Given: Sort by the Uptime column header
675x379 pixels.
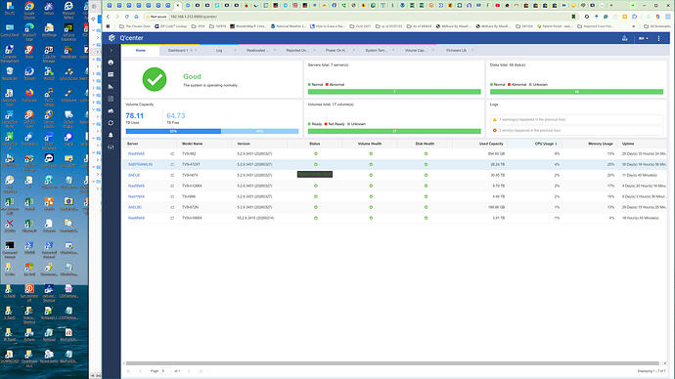Looking at the screenshot, I should pos(628,144).
